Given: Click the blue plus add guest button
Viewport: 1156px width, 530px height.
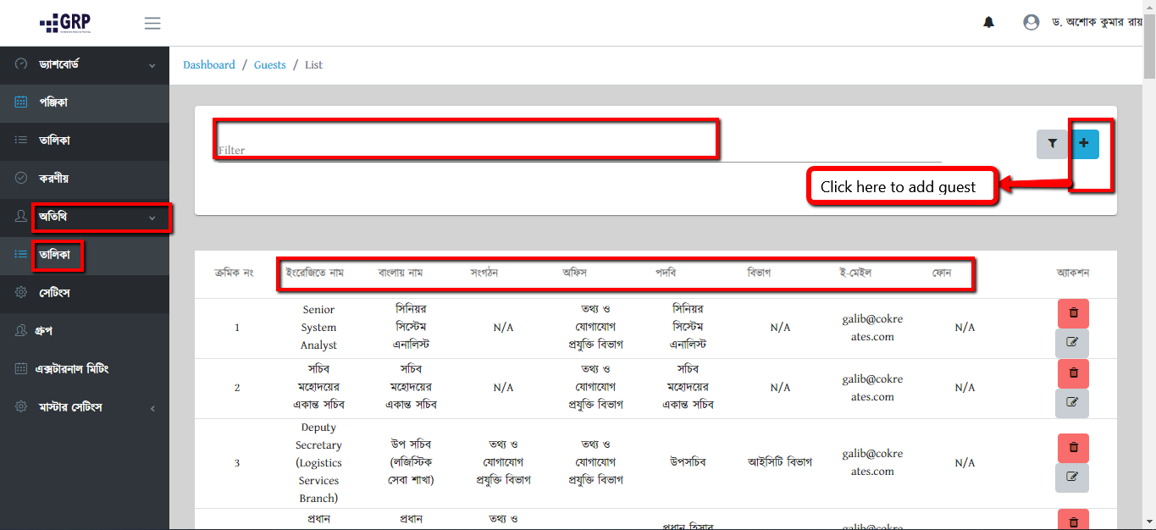Looking at the screenshot, I should tap(1083, 144).
